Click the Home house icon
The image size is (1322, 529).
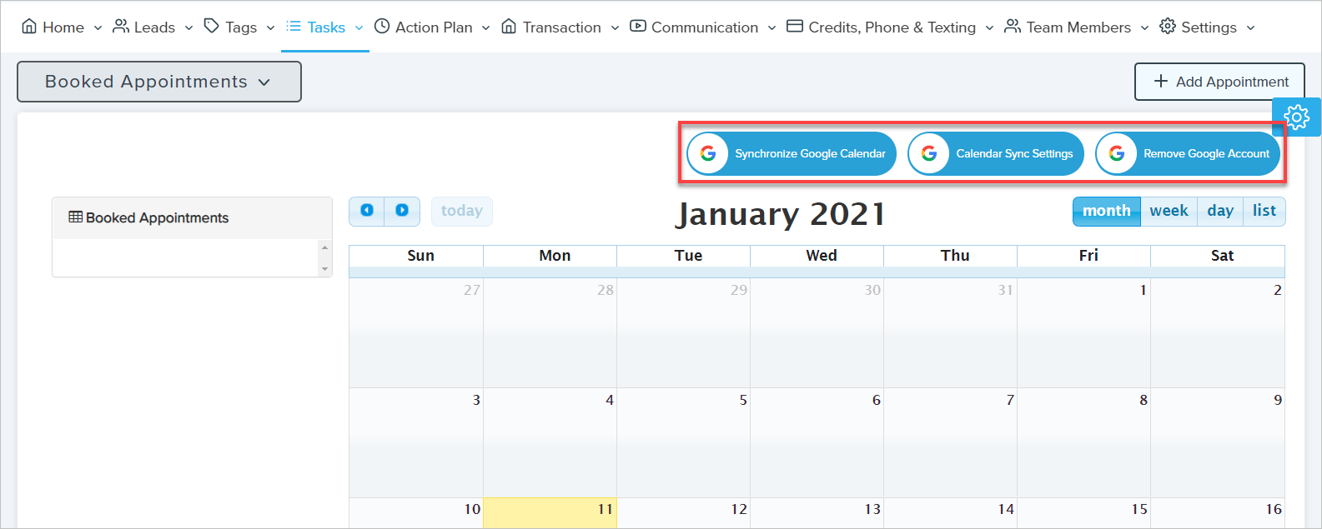click(x=29, y=27)
